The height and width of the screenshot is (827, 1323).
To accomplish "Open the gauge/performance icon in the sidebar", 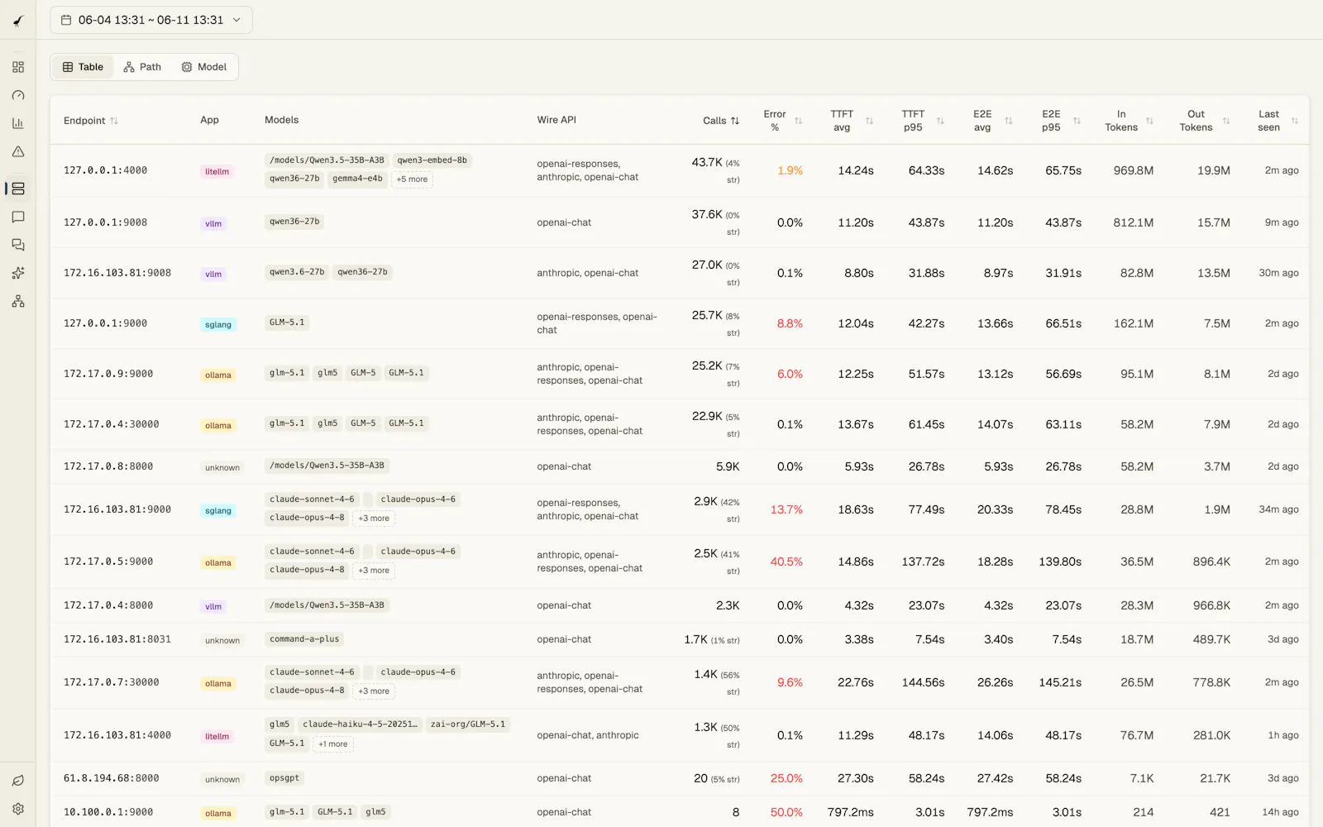I will [18, 95].
